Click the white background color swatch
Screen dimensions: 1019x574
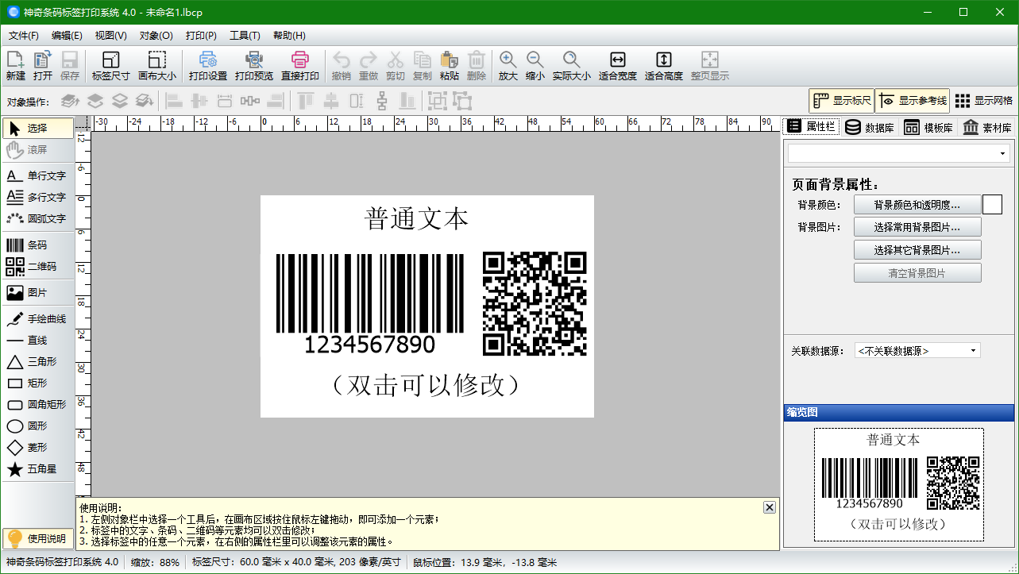(992, 205)
